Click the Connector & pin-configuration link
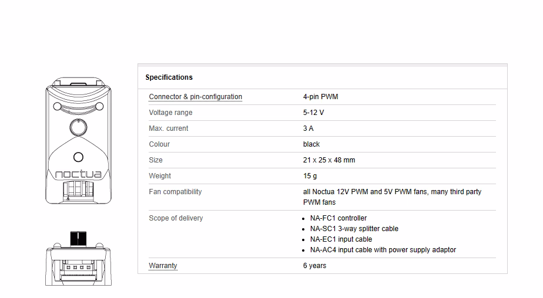 (x=195, y=97)
